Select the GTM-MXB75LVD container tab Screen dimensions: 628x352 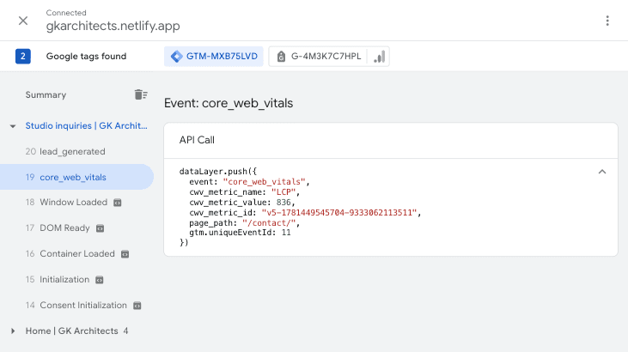coord(213,57)
